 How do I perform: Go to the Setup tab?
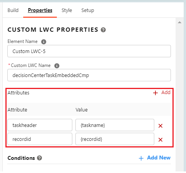[88, 10]
